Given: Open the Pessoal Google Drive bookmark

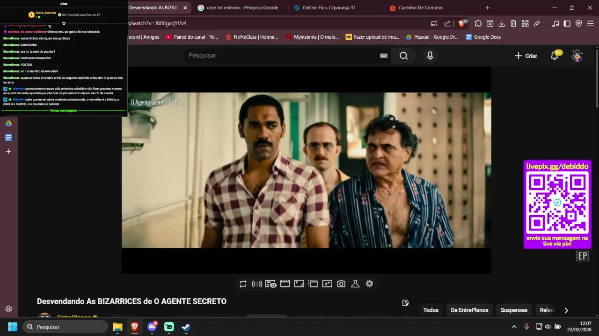Looking at the screenshot, I should pyautogui.click(x=432, y=37).
